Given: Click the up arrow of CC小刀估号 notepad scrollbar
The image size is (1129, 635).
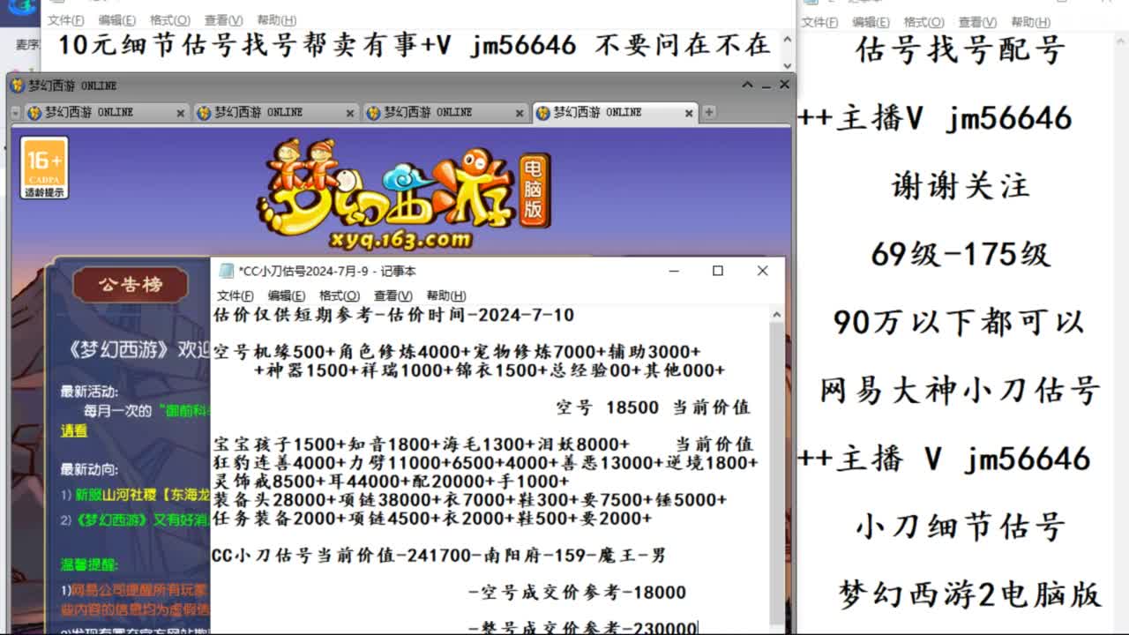Looking at the screenshot, I should [x=776, y=315].
